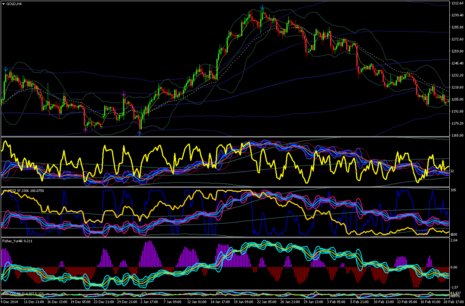Click the 2 Jan 17:00 date on the time axis
This screenshot has height=306, width=465.
(x=149, y=302)
